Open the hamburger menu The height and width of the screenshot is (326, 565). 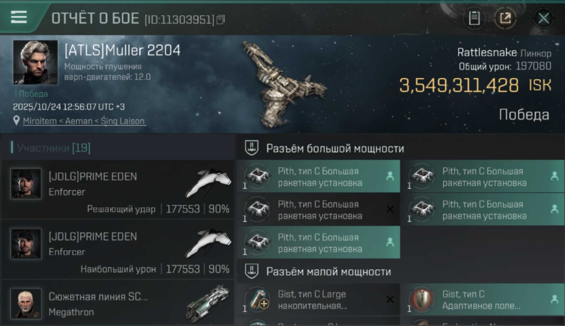tap(19, 17)
